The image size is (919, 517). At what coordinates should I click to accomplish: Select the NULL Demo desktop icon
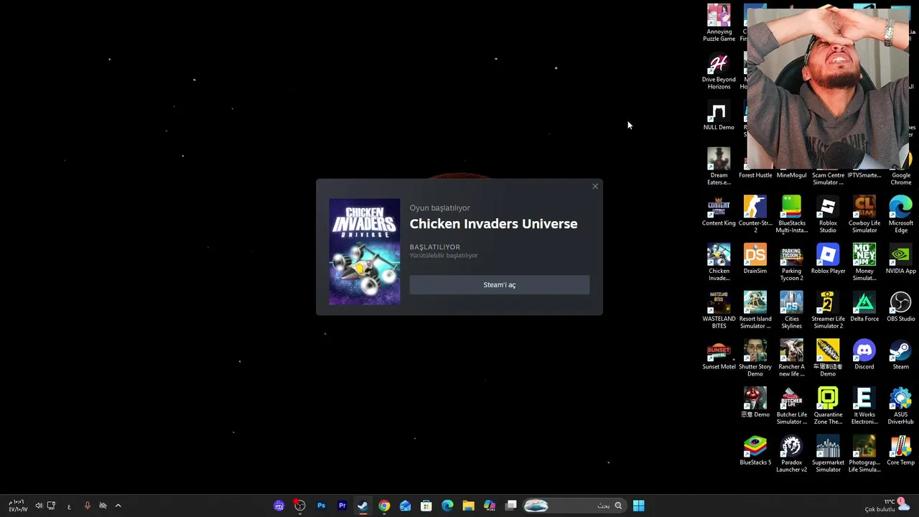coord(719,116)
